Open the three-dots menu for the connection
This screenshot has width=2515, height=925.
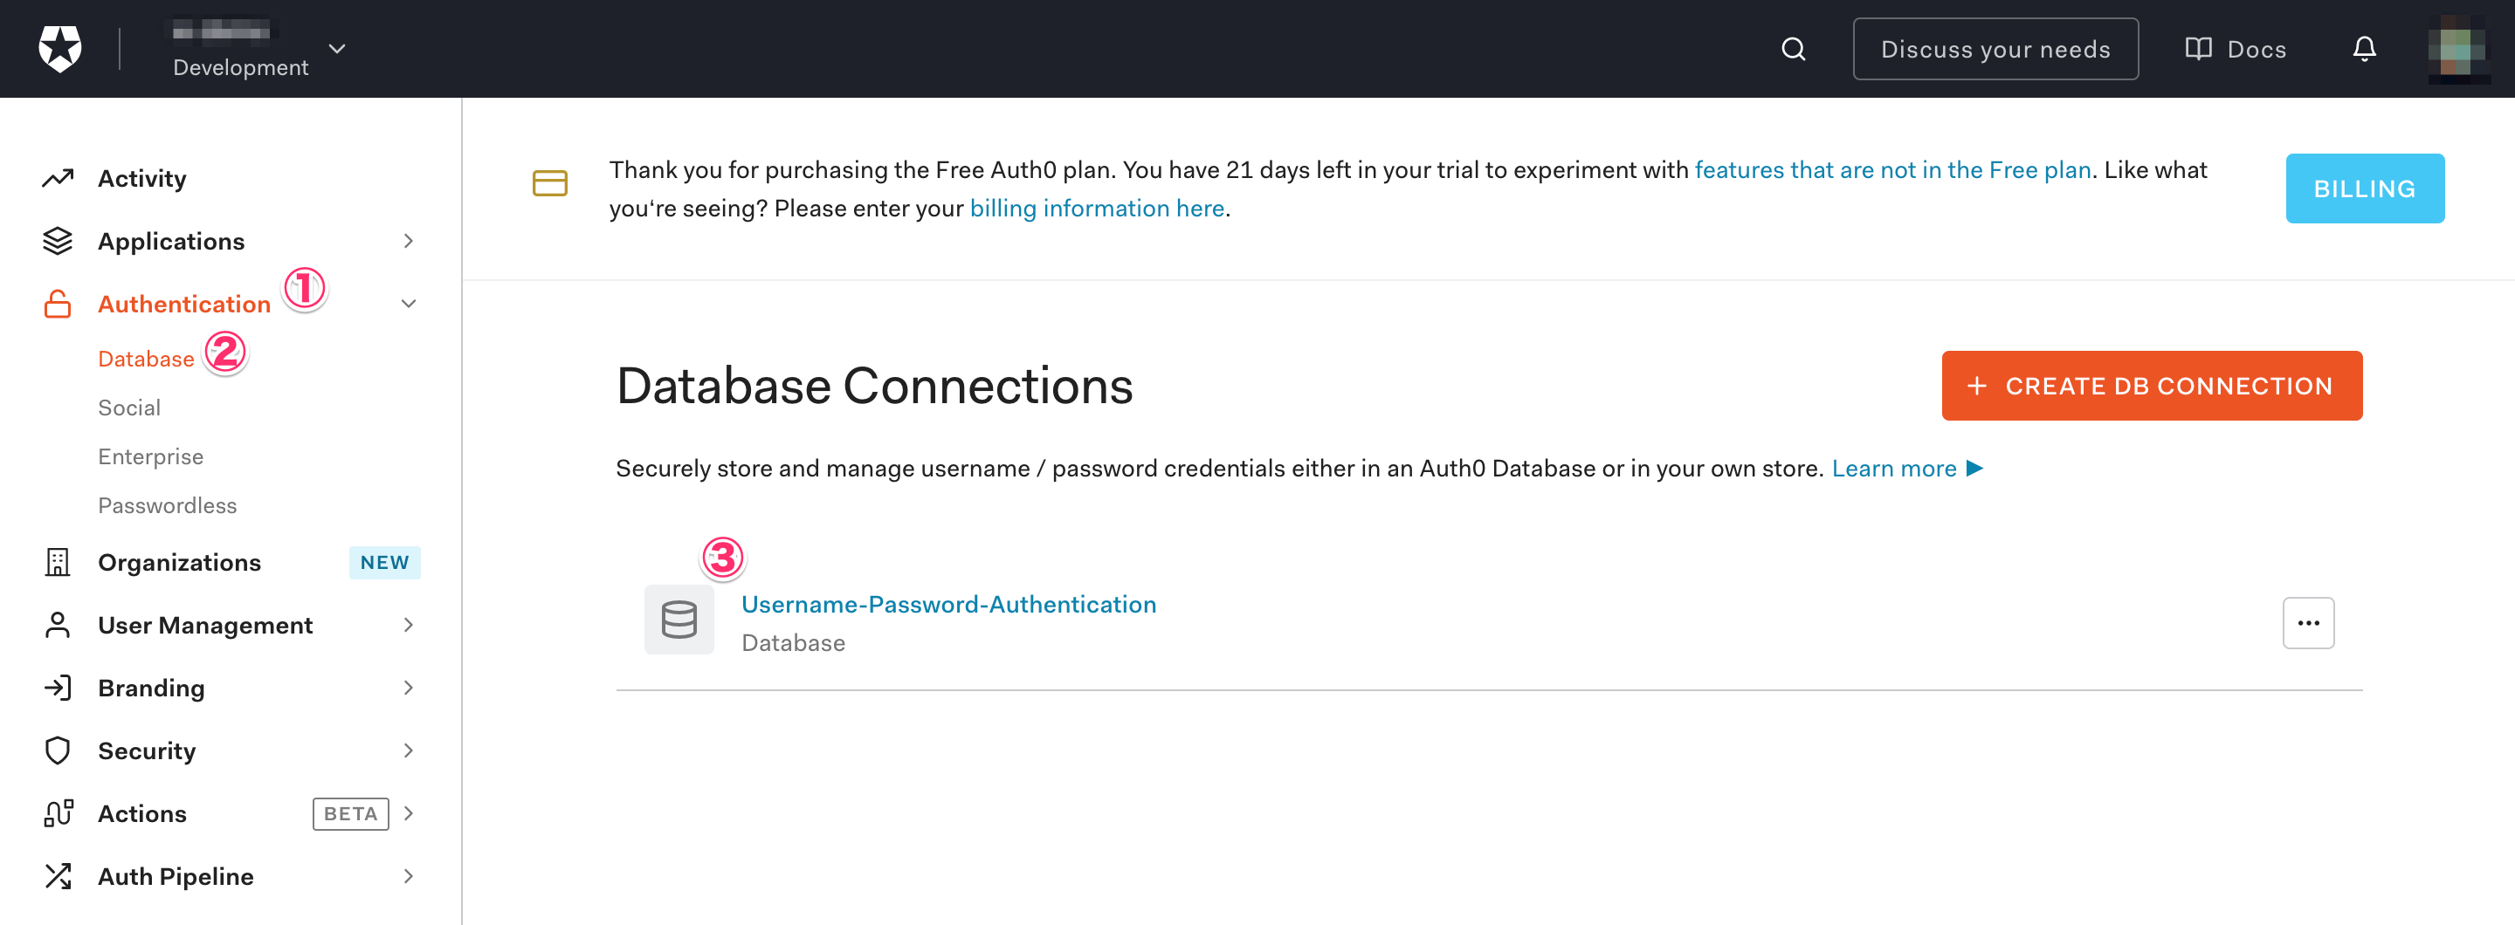point(2307,622)
